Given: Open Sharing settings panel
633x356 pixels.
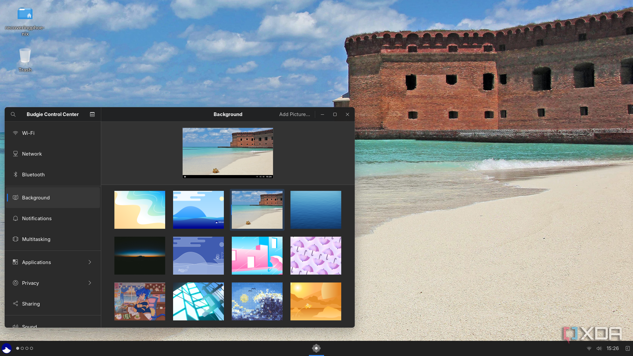Looking at the screenshot, I should point(53,304).
